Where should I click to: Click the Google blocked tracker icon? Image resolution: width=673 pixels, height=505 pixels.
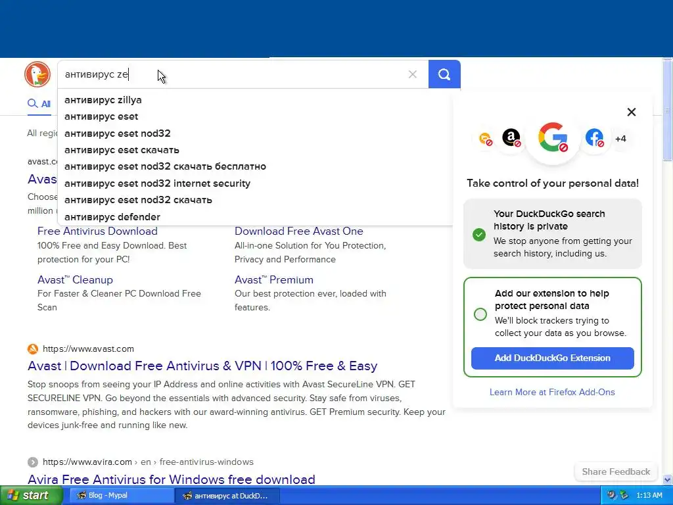point(553,137)
